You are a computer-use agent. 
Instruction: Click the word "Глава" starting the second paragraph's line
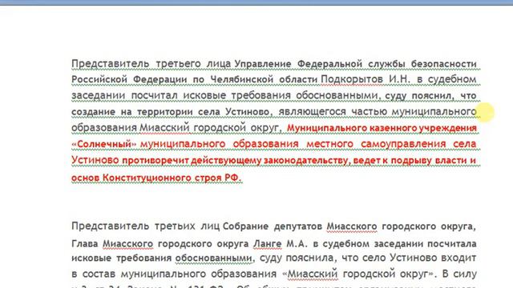tap(84, 243)
